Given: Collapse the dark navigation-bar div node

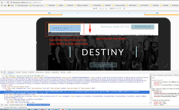Looking at the screenshot, I should (x=3, y=88).
